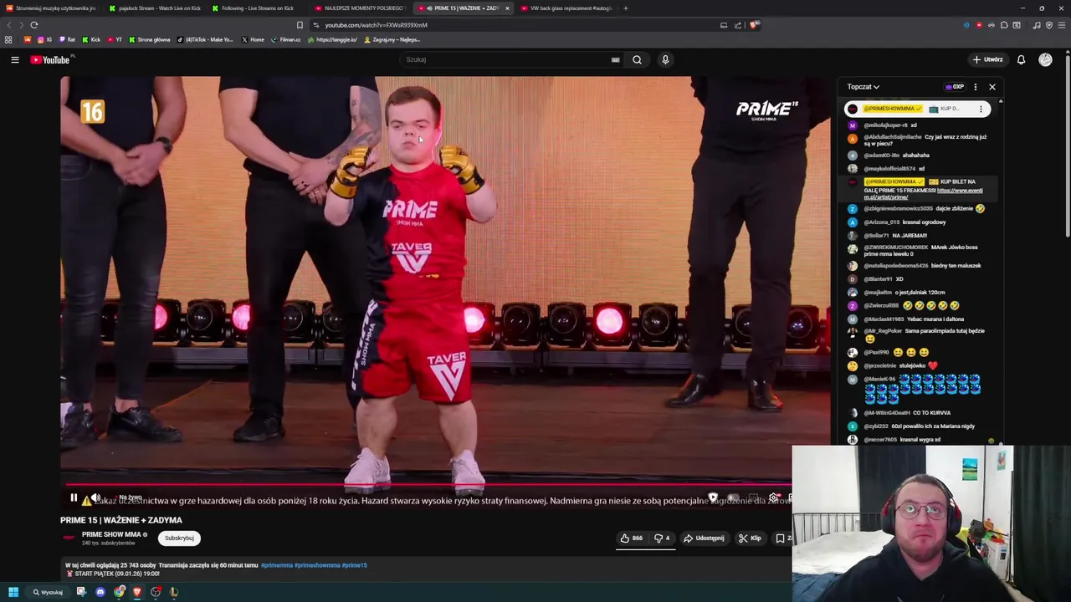Close the live chat panel
The image size is (1071, 602).
992,87
